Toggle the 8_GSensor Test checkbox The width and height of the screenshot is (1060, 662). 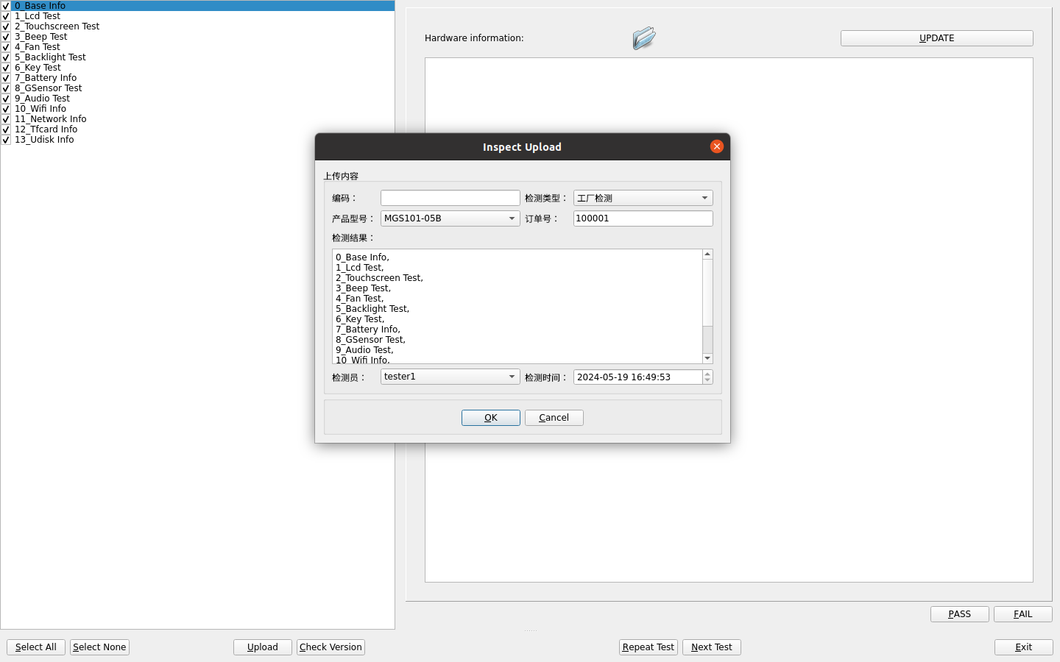tap(6, 88)
